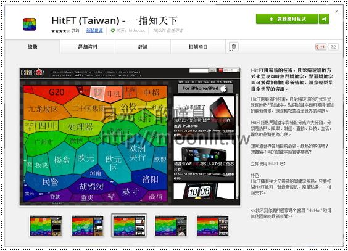Open the blue category link beside rating
348x251 pixels.
94,31
